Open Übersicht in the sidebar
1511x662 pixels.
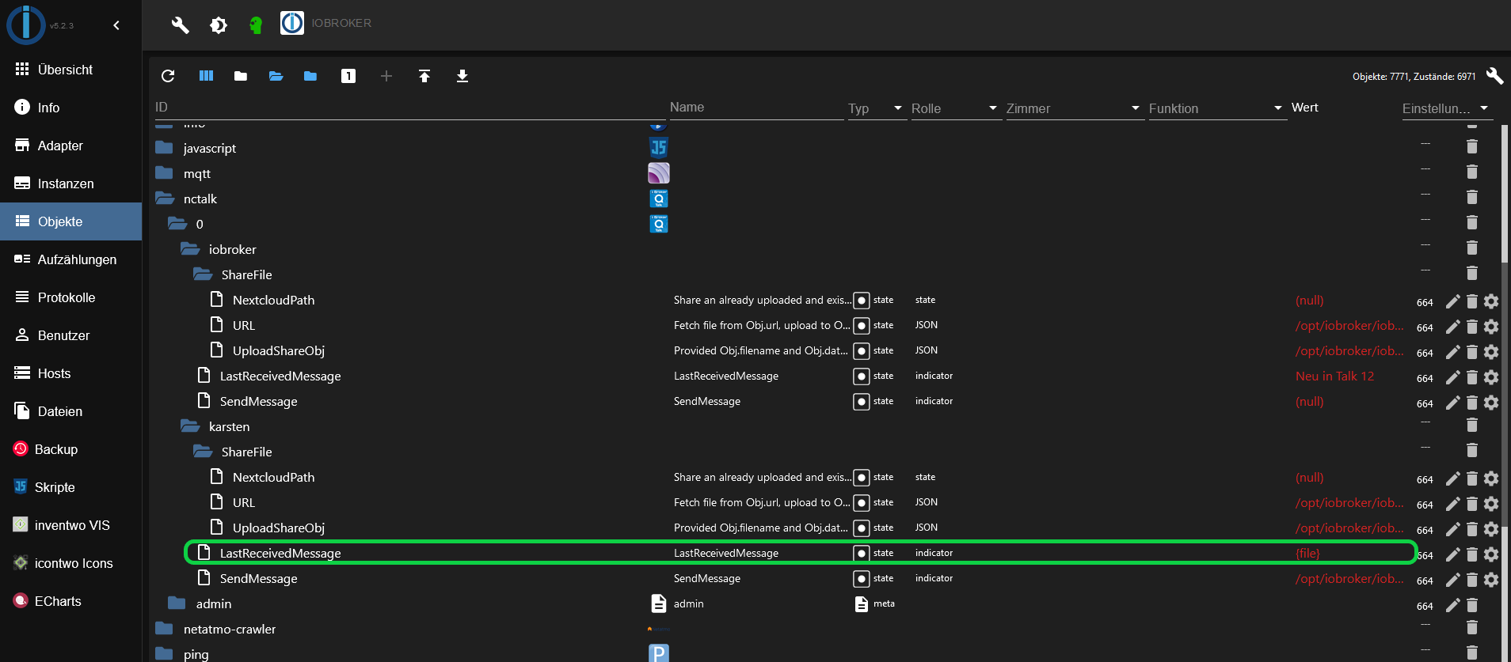pyautogui.click(x=70, y=70)
